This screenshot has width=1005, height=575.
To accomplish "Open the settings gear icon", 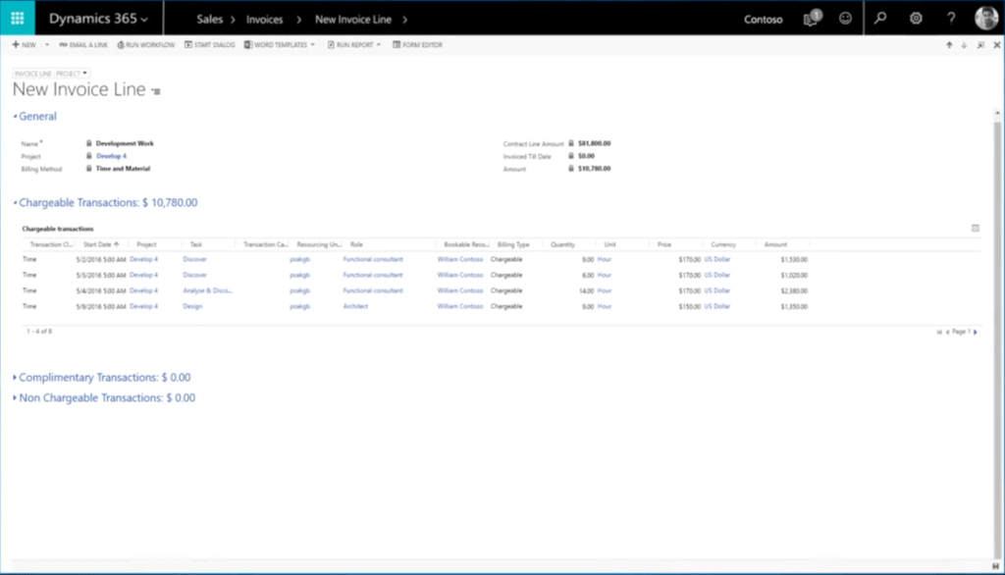I will pyautogui.click(x=916, y=19).
